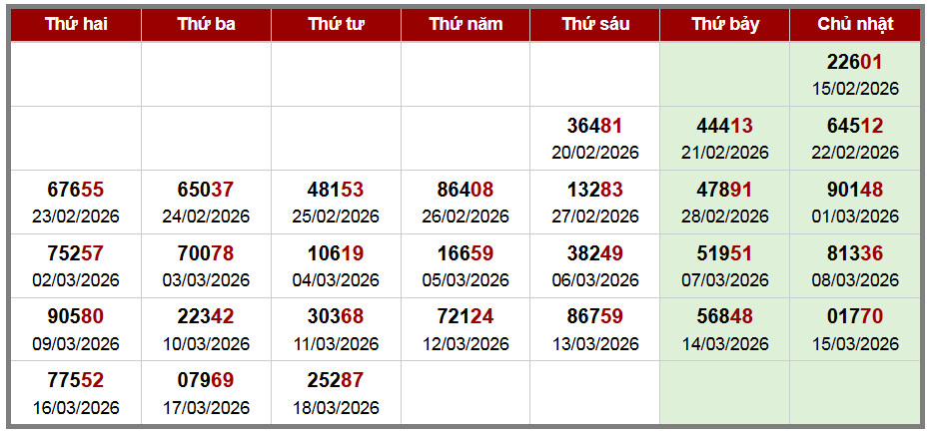Open result 64512 on 22/02/2026
Image resolution: width=930 pixels, height=436 pixels.
pyautogui.click(x=855, y=126)
